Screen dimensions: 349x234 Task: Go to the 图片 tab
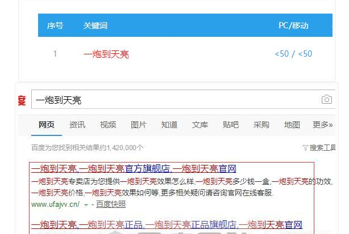(139, 125)
